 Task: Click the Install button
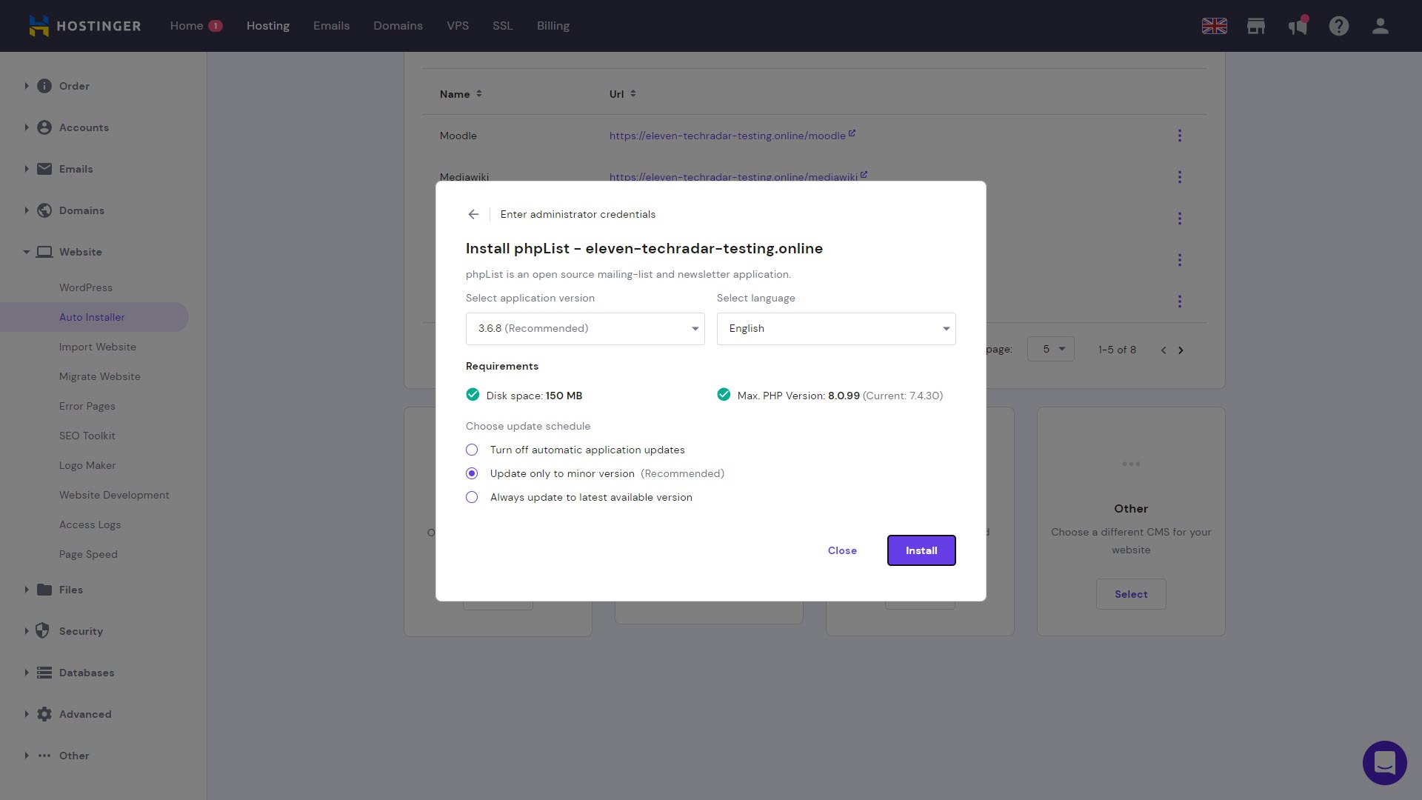click(921, 550)
